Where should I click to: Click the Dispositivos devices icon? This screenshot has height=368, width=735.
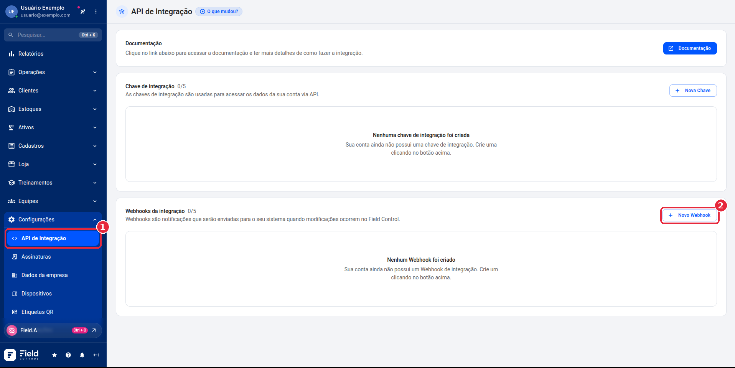pos(15,294)
